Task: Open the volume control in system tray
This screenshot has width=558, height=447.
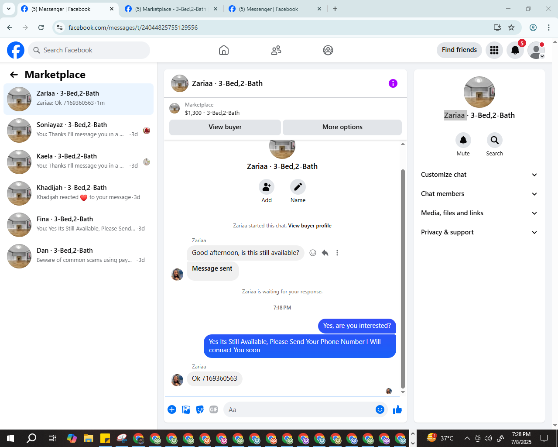Action: point(488,438)
